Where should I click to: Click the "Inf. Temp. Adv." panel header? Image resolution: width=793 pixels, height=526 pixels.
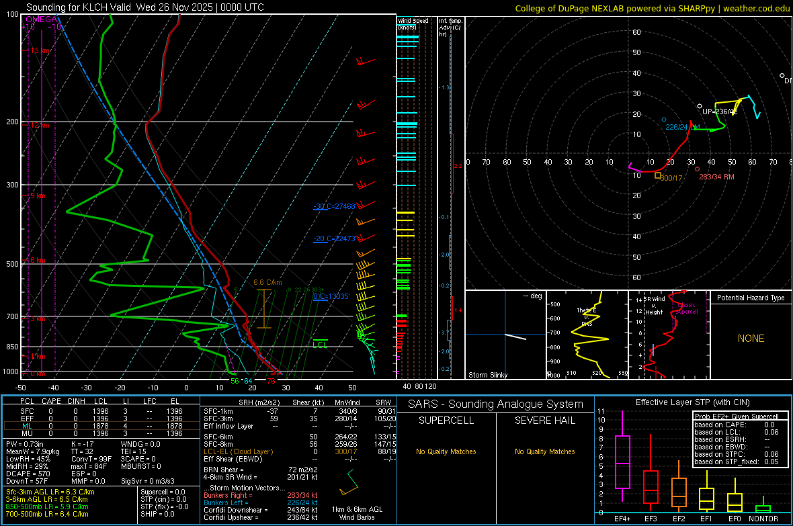[x=450, y=28]
